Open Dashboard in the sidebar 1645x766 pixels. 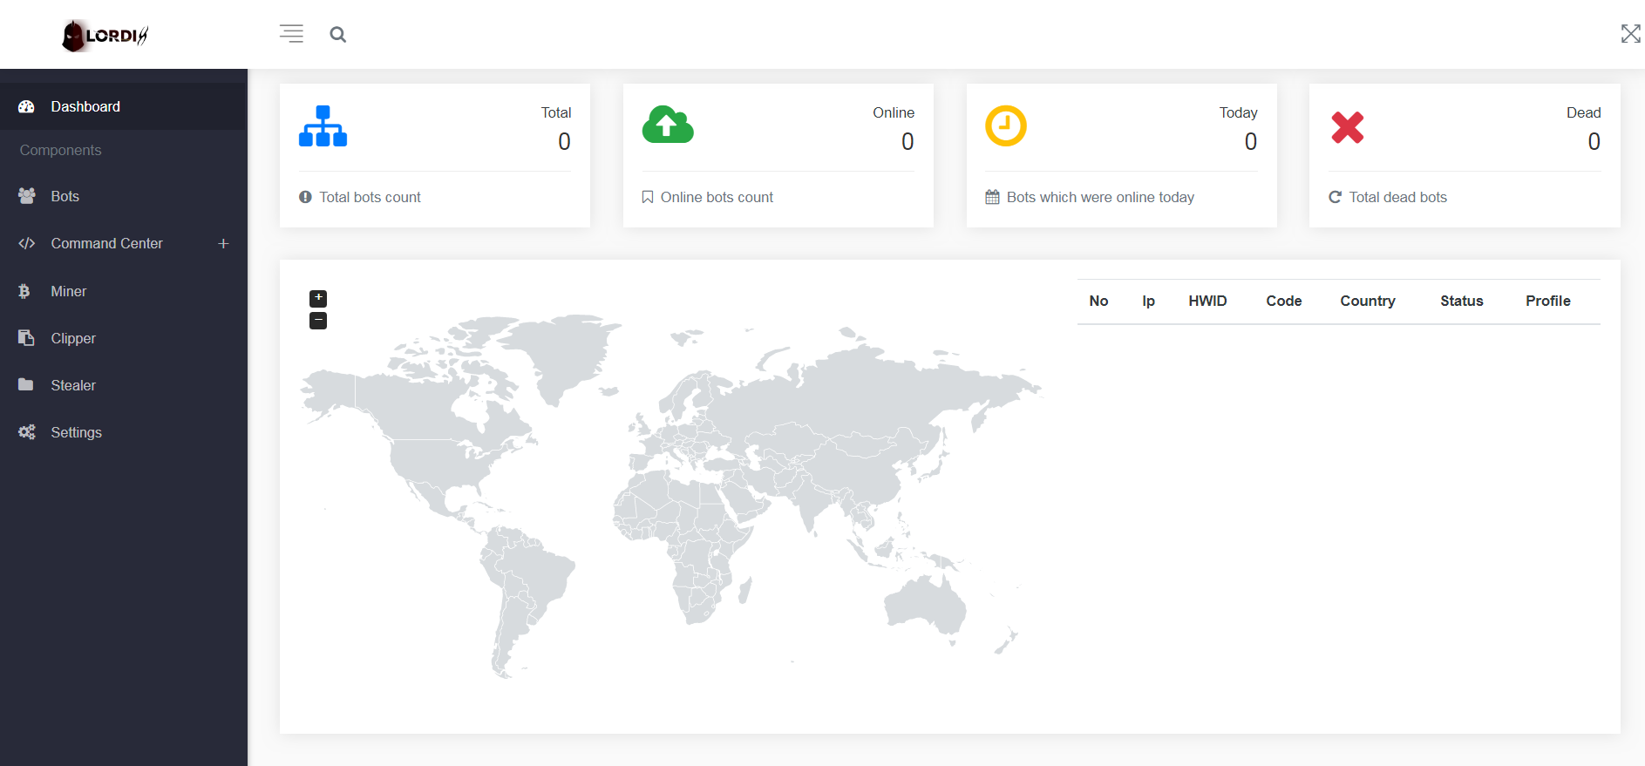(124, 106)
